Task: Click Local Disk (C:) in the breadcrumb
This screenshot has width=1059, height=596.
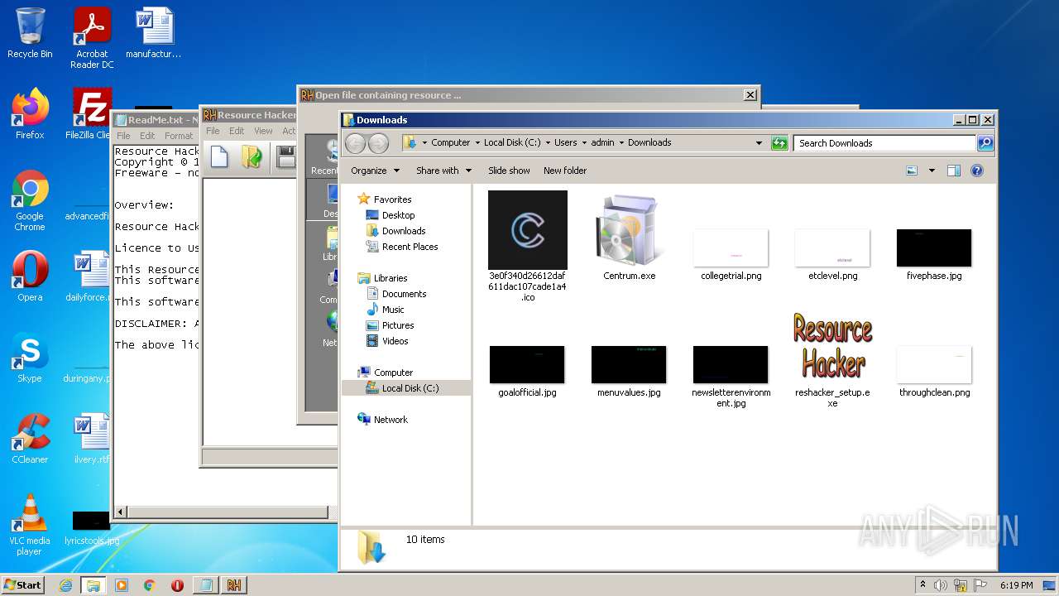Action: (512, 142)
